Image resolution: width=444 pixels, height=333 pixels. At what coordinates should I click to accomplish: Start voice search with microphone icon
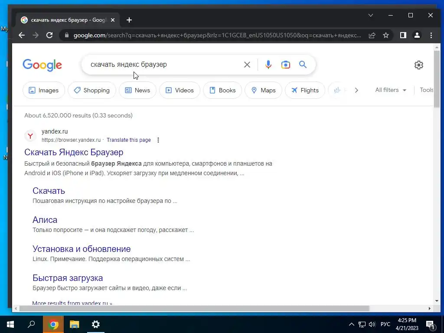(x=268, y=65)
